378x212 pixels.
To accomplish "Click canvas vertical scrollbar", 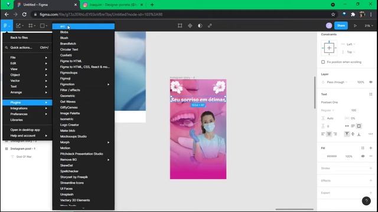I will [x=315, y=92].
